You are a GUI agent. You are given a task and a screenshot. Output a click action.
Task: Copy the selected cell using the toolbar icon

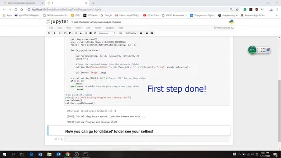coord(65,33)
